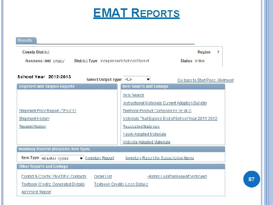Click the blue page number 87 circle
The image size is (273, 205).
pos(251,179)
